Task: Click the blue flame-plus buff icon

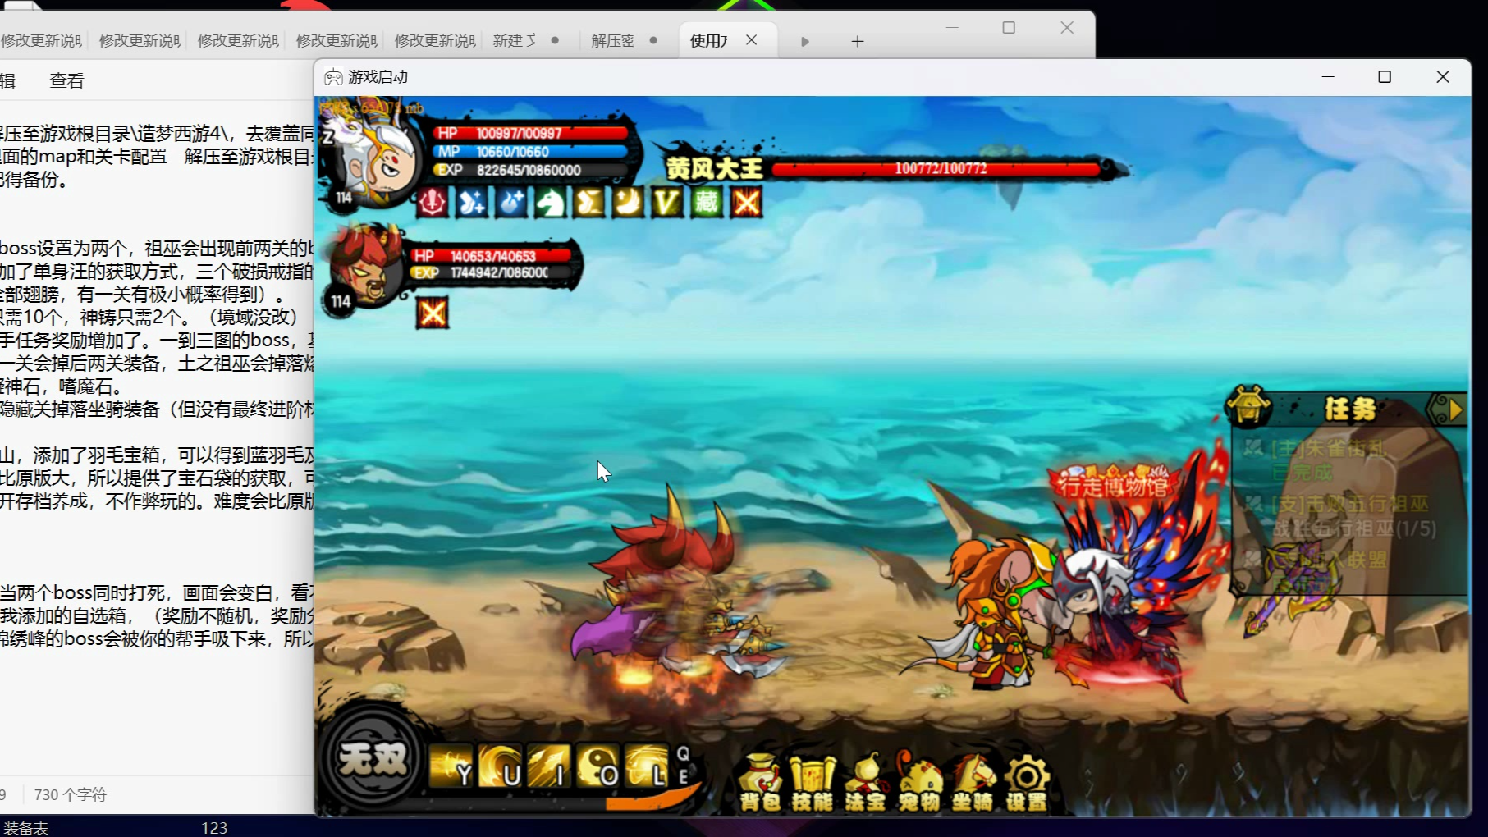Action: pyautogui.click(x=511, y=202)
